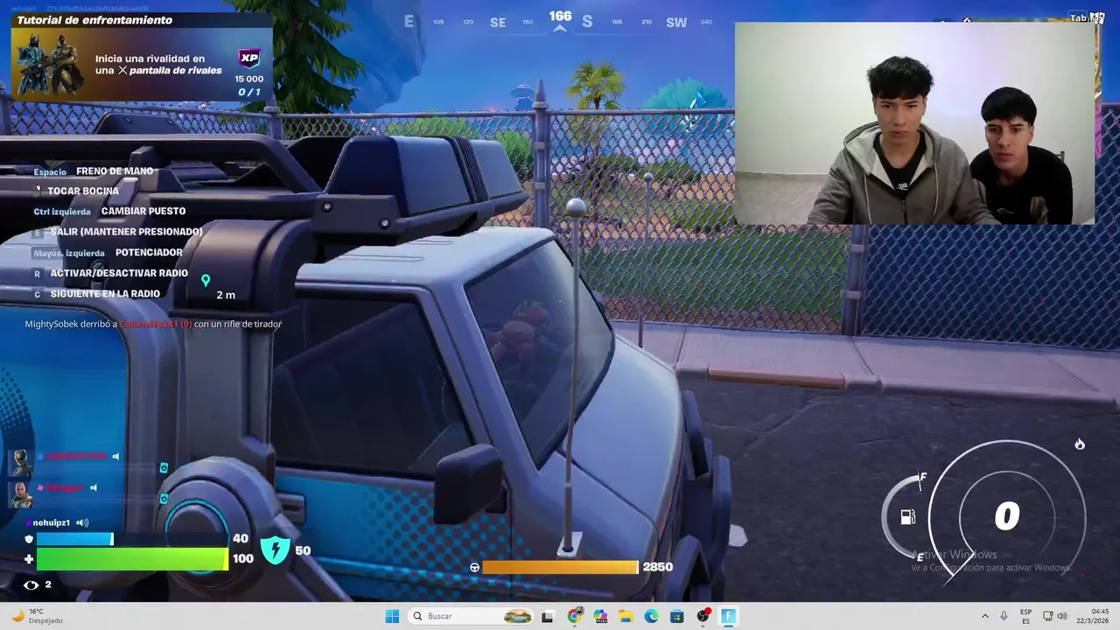Click the Buscar search box in taskbar

(471, 616)
